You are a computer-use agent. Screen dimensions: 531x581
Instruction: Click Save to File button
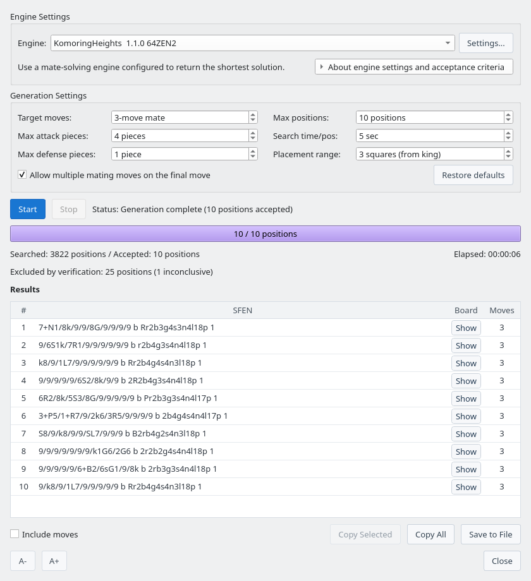click(x=491, y=534)
